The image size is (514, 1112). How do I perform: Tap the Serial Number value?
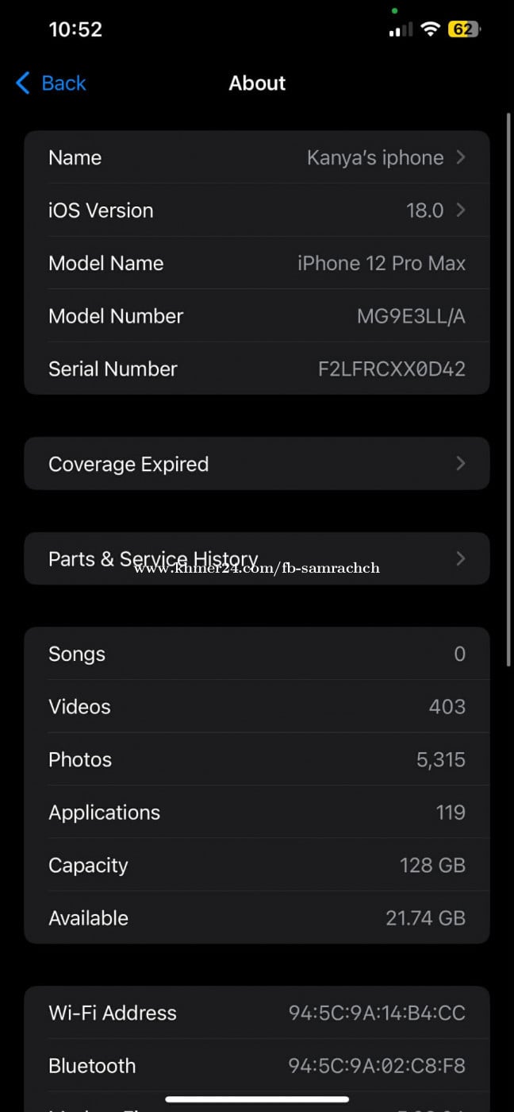pyautogui.click(x=392, y=369)
